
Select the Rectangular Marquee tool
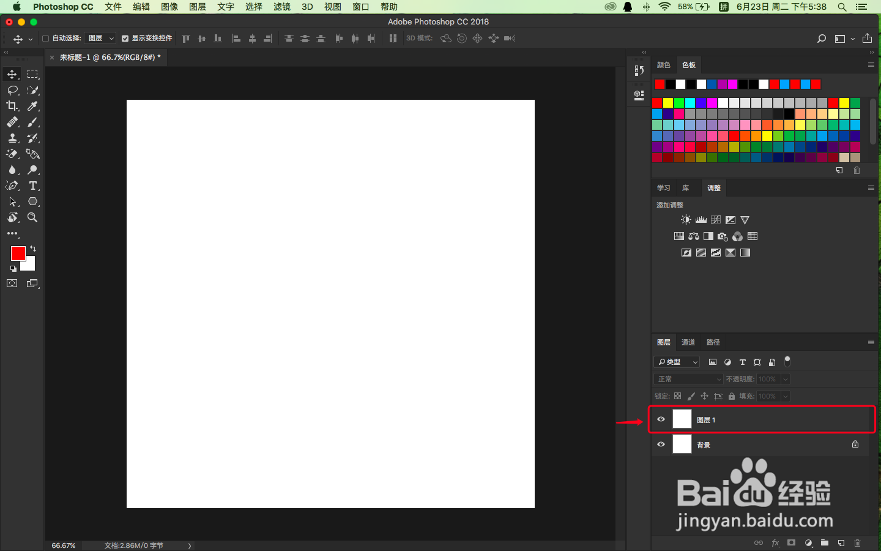(33, 74)
